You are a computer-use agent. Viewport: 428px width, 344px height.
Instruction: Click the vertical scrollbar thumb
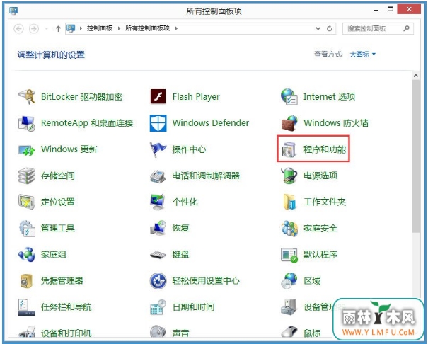click(416, 156)
